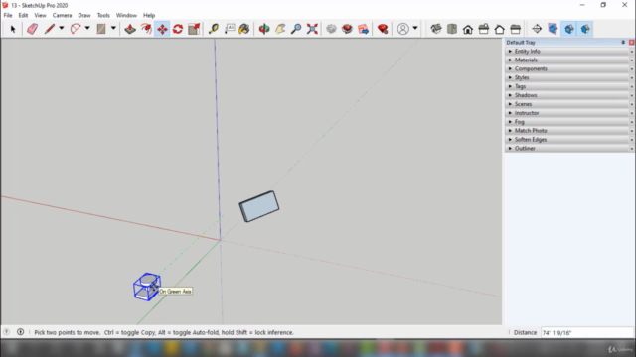Select the Eraser tool
Screen dimensions: 636x357
[32, 29]
